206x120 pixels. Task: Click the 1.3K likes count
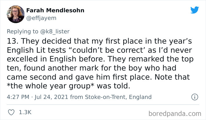point(26,112)
